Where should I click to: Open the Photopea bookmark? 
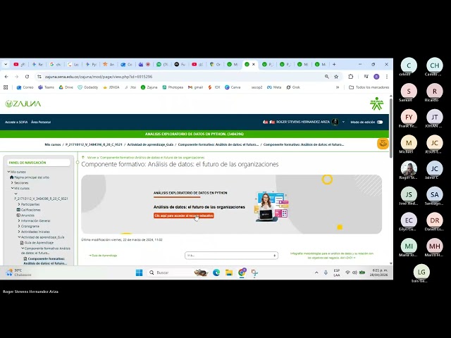coord(173,87)
